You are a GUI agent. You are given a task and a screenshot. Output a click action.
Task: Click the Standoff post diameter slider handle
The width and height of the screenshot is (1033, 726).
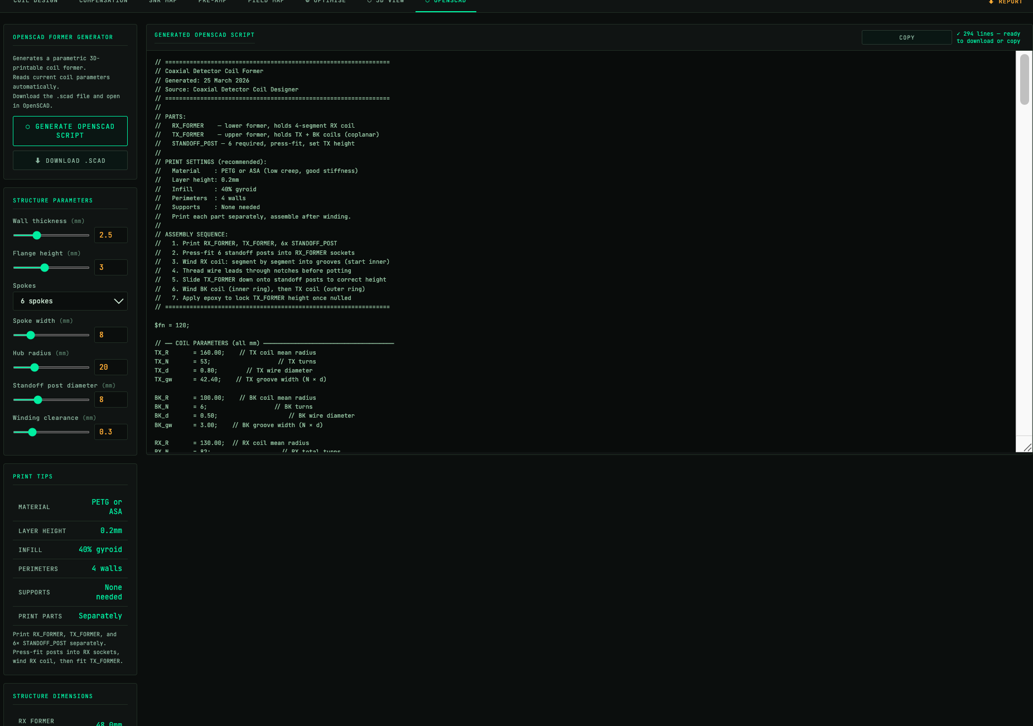click(x=38, y=400)
